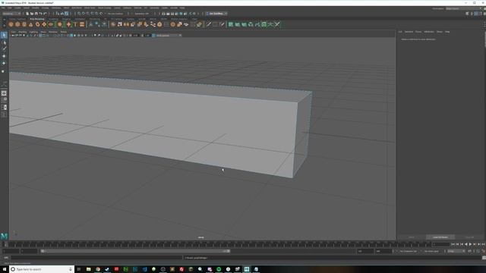Switch to single perspective view layout
This screenshot has height=273, width=486.
tap(4, 93)
